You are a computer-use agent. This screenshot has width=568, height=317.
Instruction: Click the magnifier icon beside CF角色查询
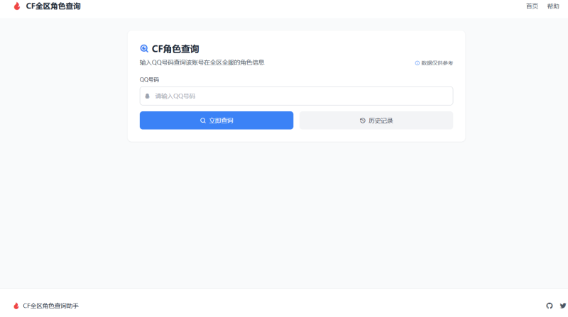144,48
